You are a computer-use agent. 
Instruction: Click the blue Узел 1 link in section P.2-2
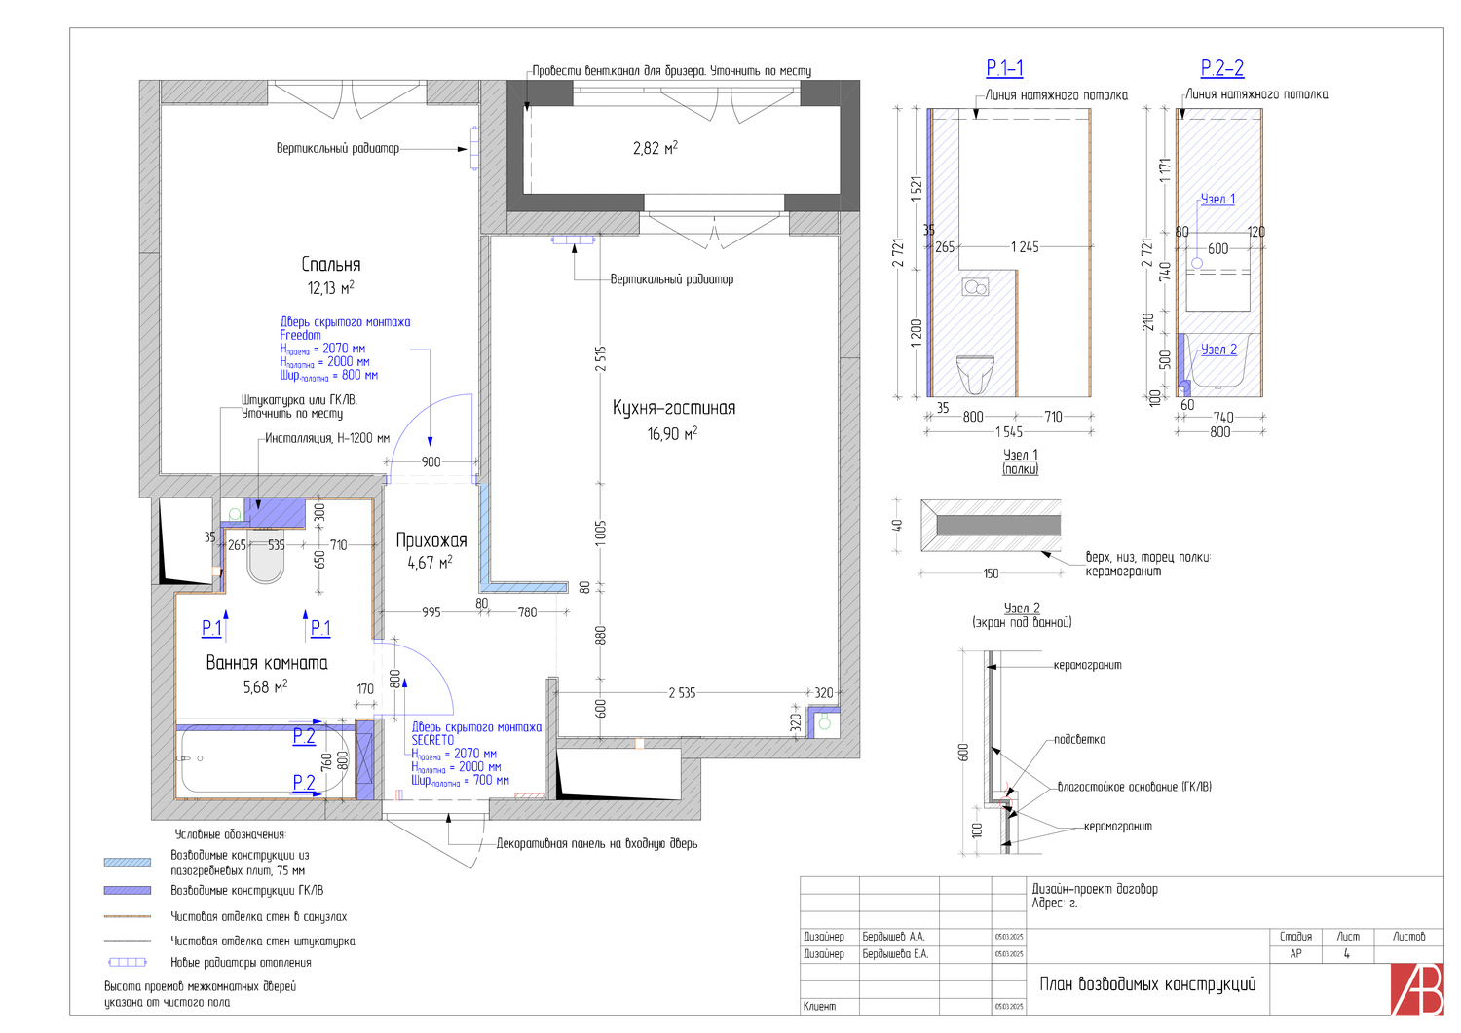1217,200
